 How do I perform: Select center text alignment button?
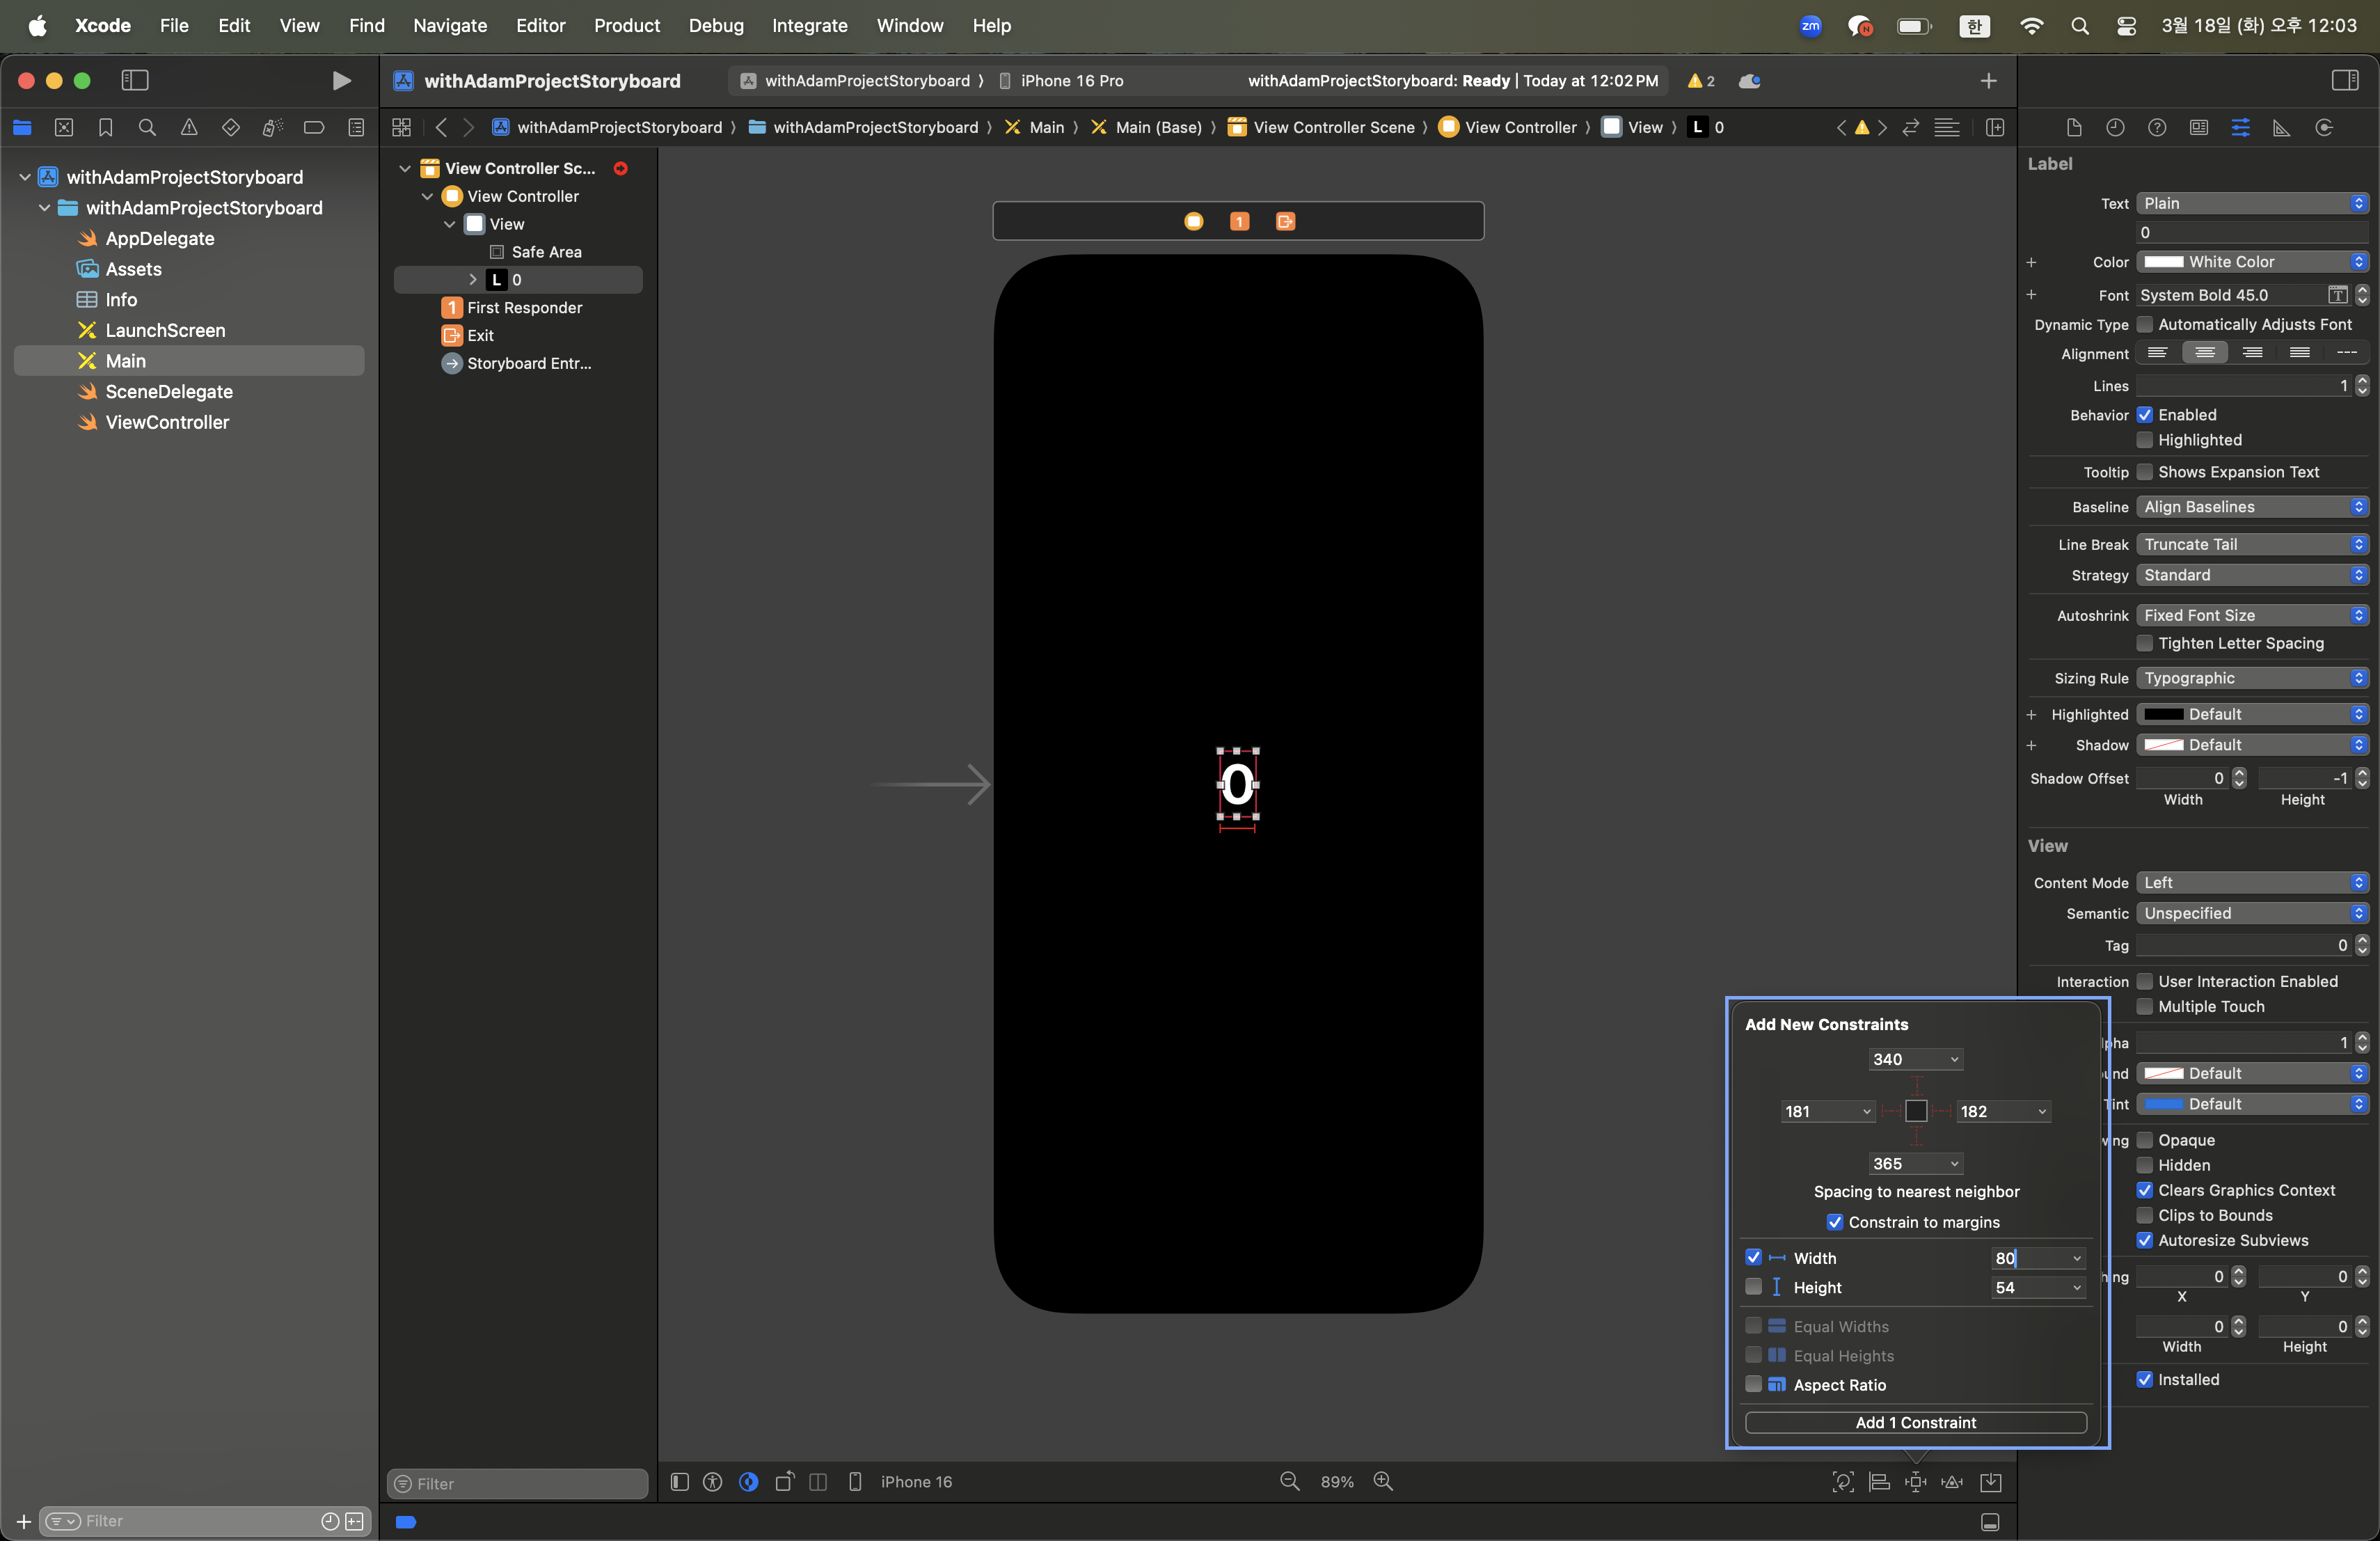pos(2204,353)
